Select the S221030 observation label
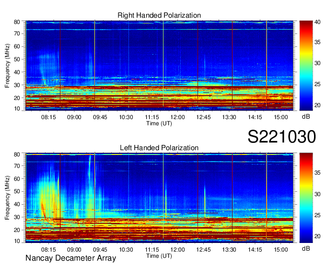326x264 pixels. tap(282, 137)
